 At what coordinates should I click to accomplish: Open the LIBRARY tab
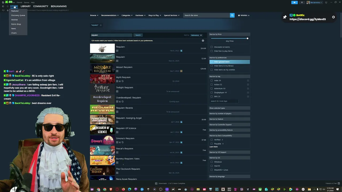26,6
